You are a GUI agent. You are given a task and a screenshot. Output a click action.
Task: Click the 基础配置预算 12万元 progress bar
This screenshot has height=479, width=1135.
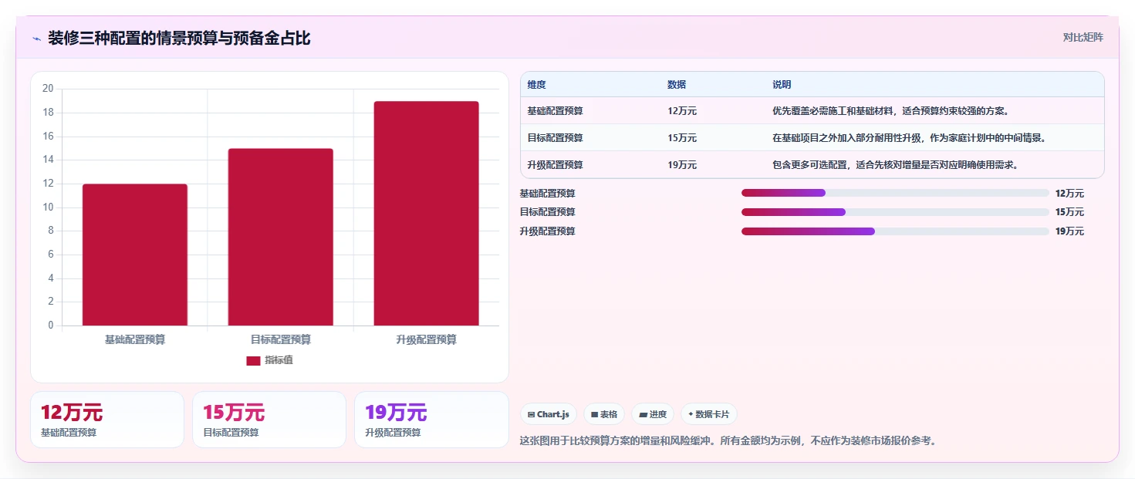(895, 193)
